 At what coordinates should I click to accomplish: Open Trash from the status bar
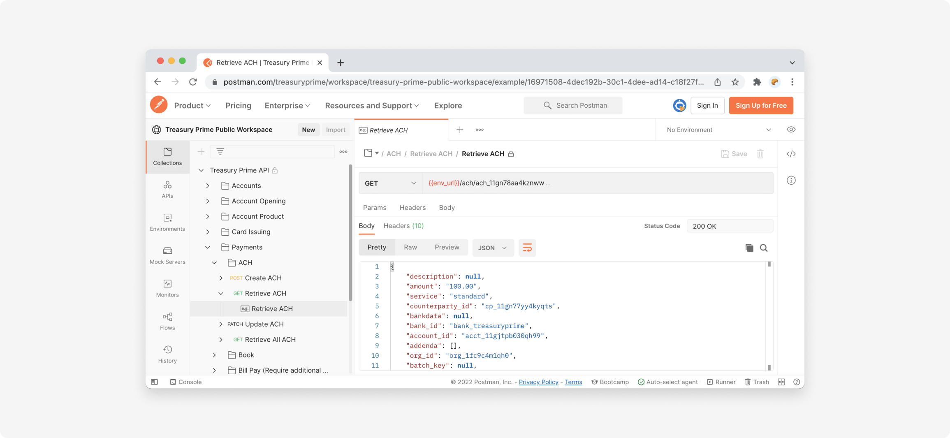tap(757, 382)
